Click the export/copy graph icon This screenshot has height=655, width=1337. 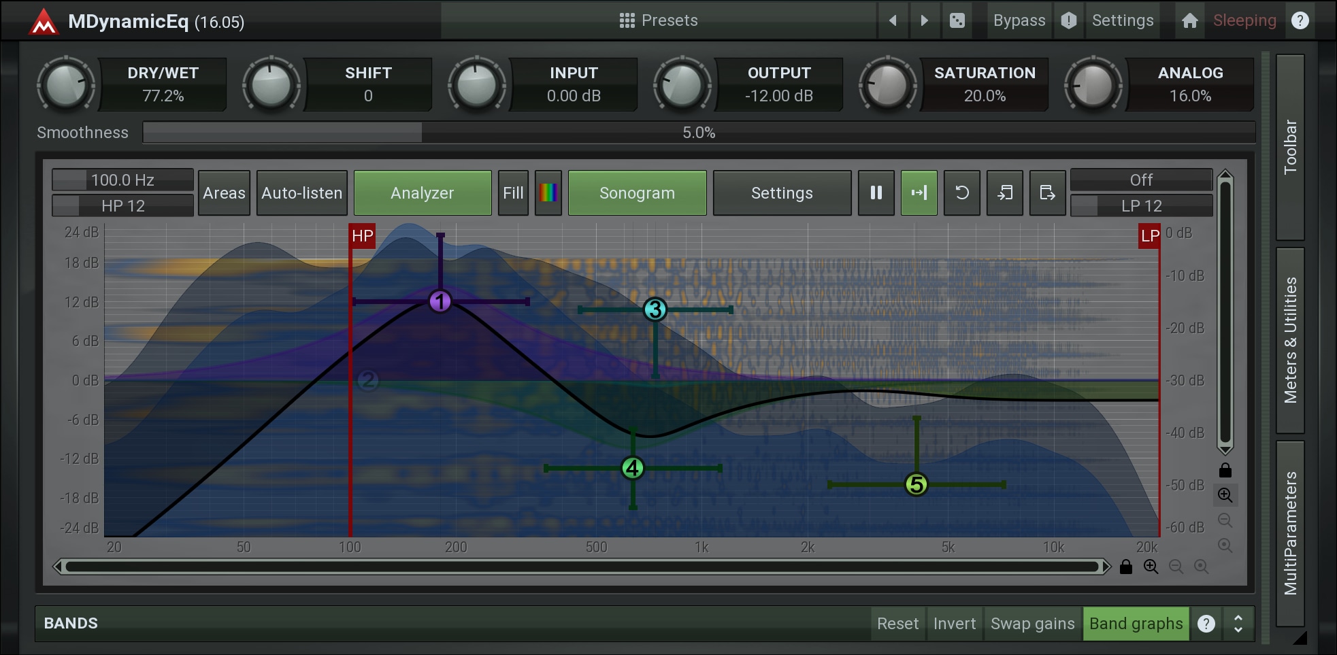[1048, 193]
